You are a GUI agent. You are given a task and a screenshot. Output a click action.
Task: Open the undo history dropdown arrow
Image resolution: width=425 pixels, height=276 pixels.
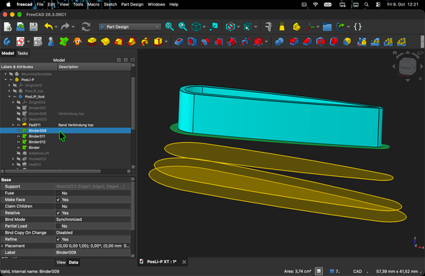[56, 27]
